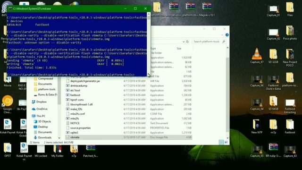Image resolution: width=302 pixels, height=170 pixels.
Task: Refresh the Explorer folder view
Action: (x=187, y=42)
